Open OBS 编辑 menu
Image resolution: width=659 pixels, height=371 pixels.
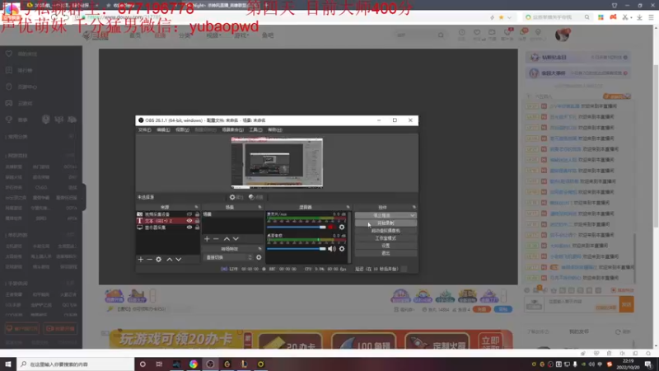point(163,130)
